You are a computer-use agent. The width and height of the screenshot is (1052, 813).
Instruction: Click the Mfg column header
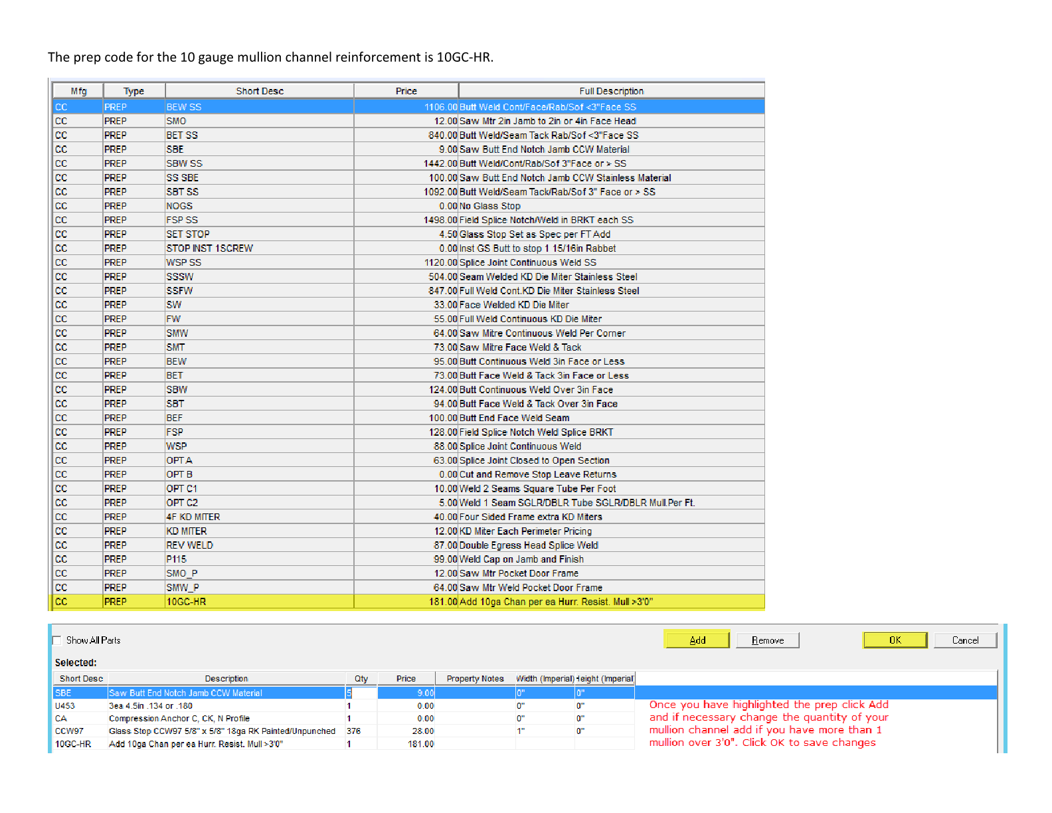pos(78,91)
